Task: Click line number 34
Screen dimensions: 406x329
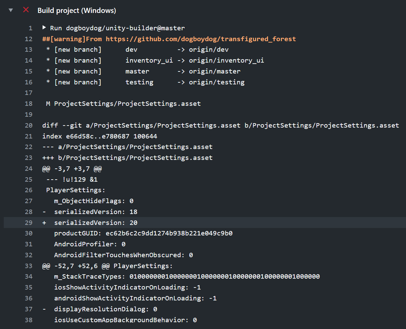Action: (x=29, y=277)
